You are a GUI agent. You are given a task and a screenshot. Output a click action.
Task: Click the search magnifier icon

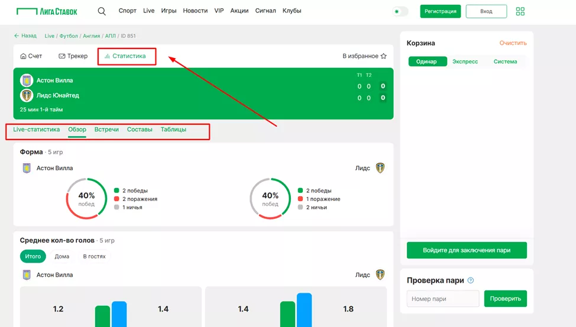point(102,11)
